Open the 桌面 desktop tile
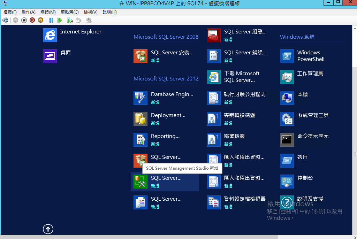Screen dimensions: 357x239 [57, 56]
